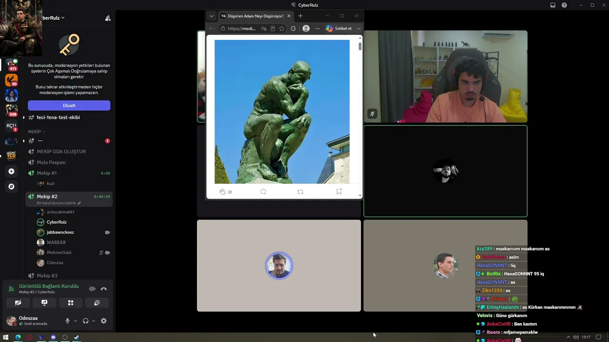Open the Project TCG server icon
Image resolution: width=609 pixels, height=342 pixels.
pos(11,156)
